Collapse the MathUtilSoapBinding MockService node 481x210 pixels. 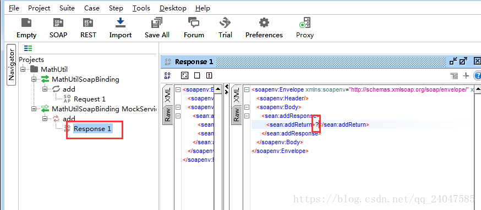tap(34, 109)
